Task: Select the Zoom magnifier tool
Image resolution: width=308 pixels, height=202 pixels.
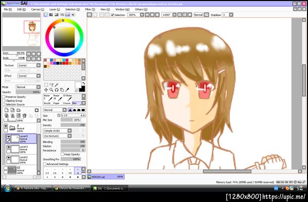Action: (x=51, y=90)
